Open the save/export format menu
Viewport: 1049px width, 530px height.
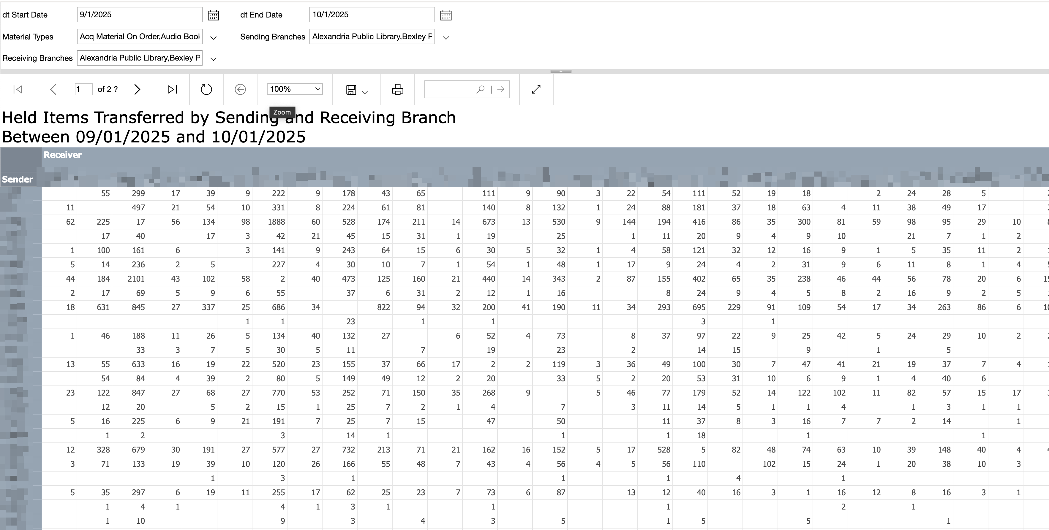coord(356,90)
